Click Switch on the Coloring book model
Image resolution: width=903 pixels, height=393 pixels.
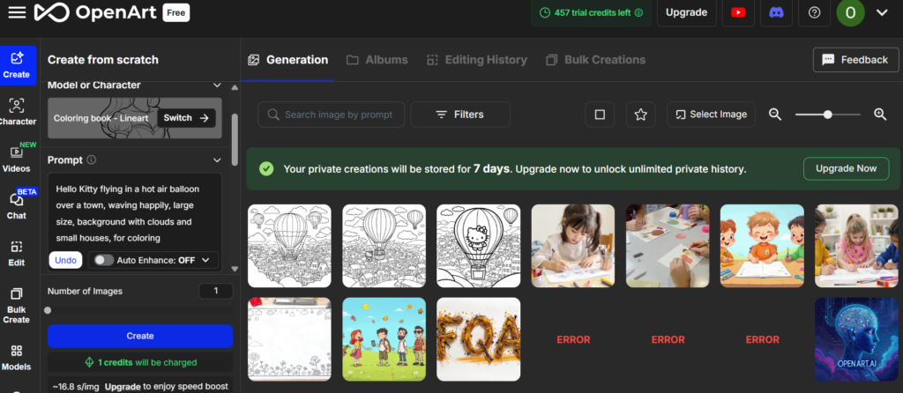click(186, 118)
